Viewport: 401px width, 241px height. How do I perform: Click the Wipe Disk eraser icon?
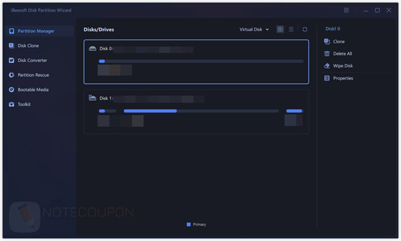click(327, 66)
